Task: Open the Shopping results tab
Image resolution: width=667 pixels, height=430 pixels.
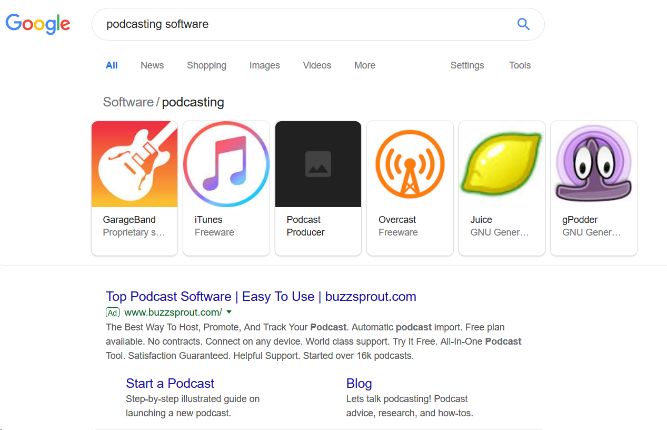Action: 206,65
